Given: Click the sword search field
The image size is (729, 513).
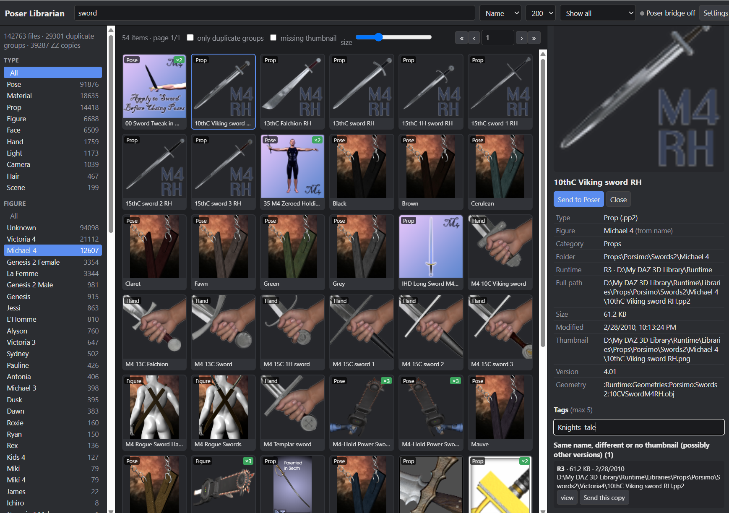Looking at the screenshot, I should (x=275, y=13).
